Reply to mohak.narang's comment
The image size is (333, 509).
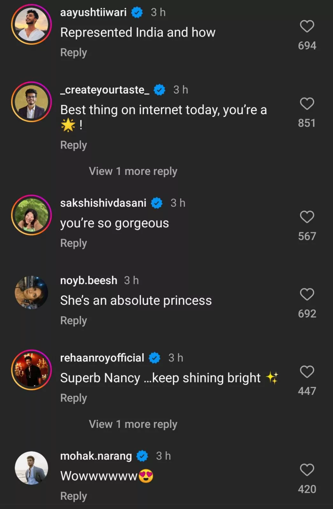[x=73, y=496]
